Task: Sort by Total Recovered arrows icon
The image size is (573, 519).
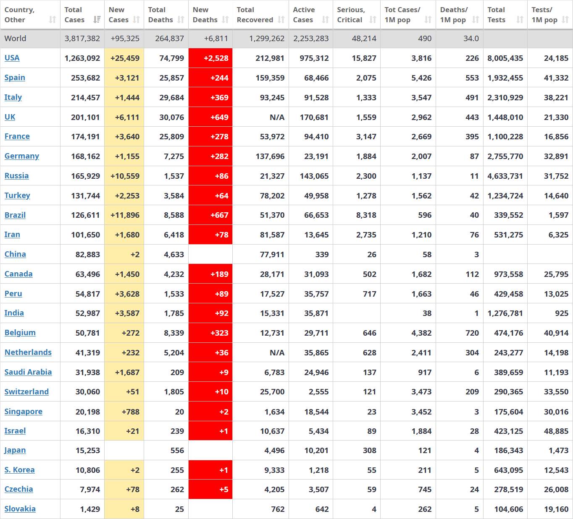Action: click(x=281, y=20)
